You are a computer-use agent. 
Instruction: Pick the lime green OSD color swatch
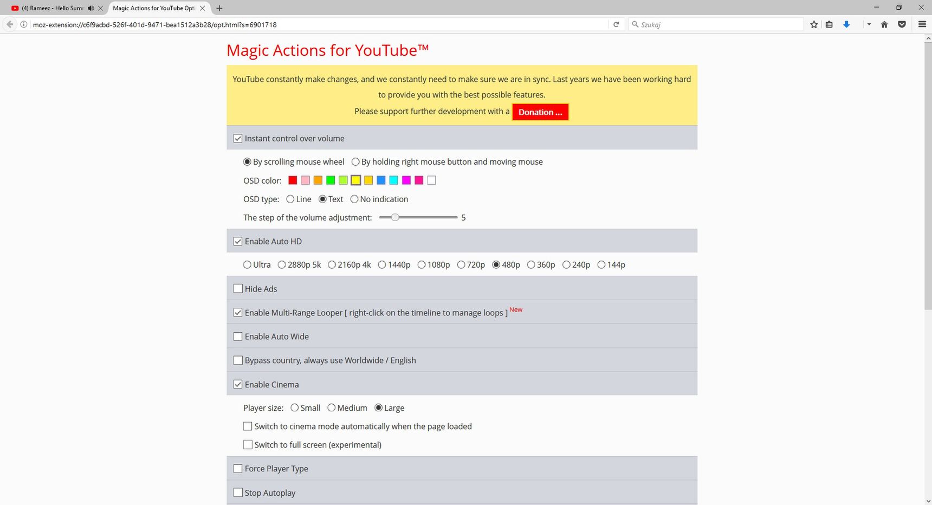(x=343, y=180)
